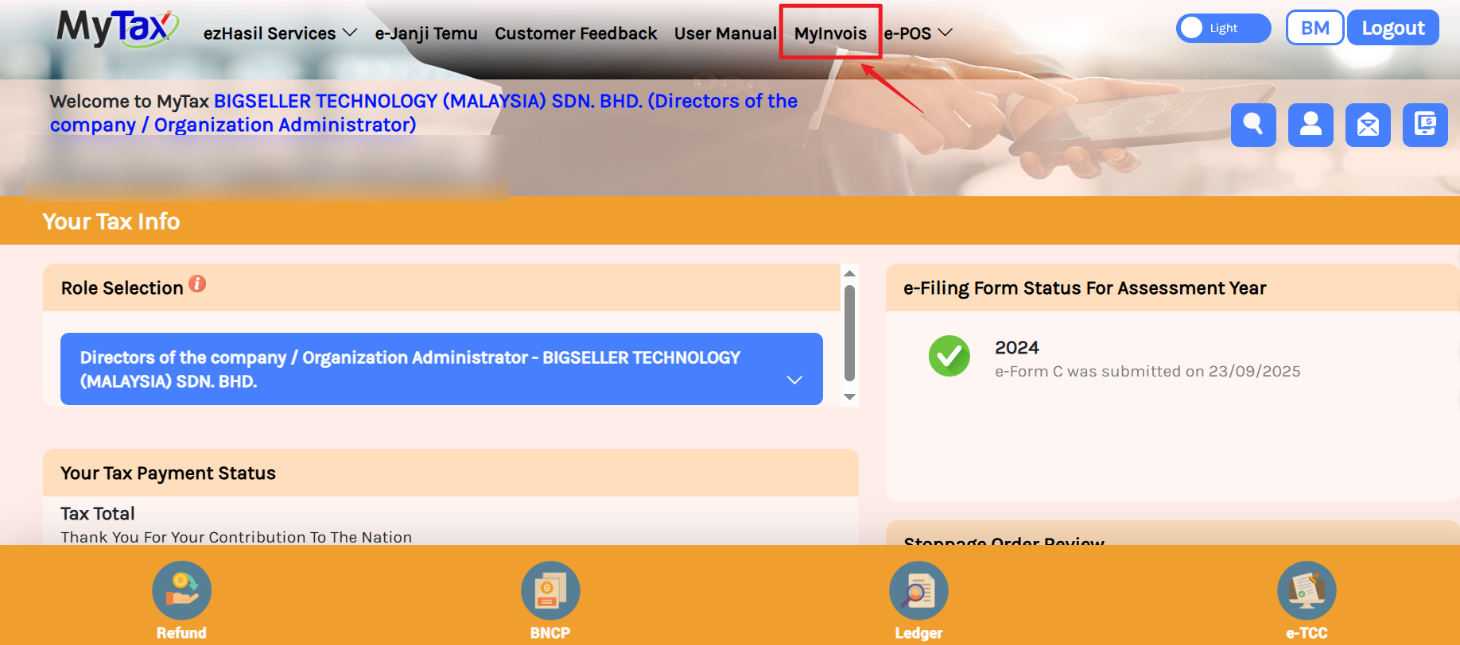The width and height of the screenshot is (1460, 645).
Task: Click the Role Selection info icon
Action: click(197, 284)
